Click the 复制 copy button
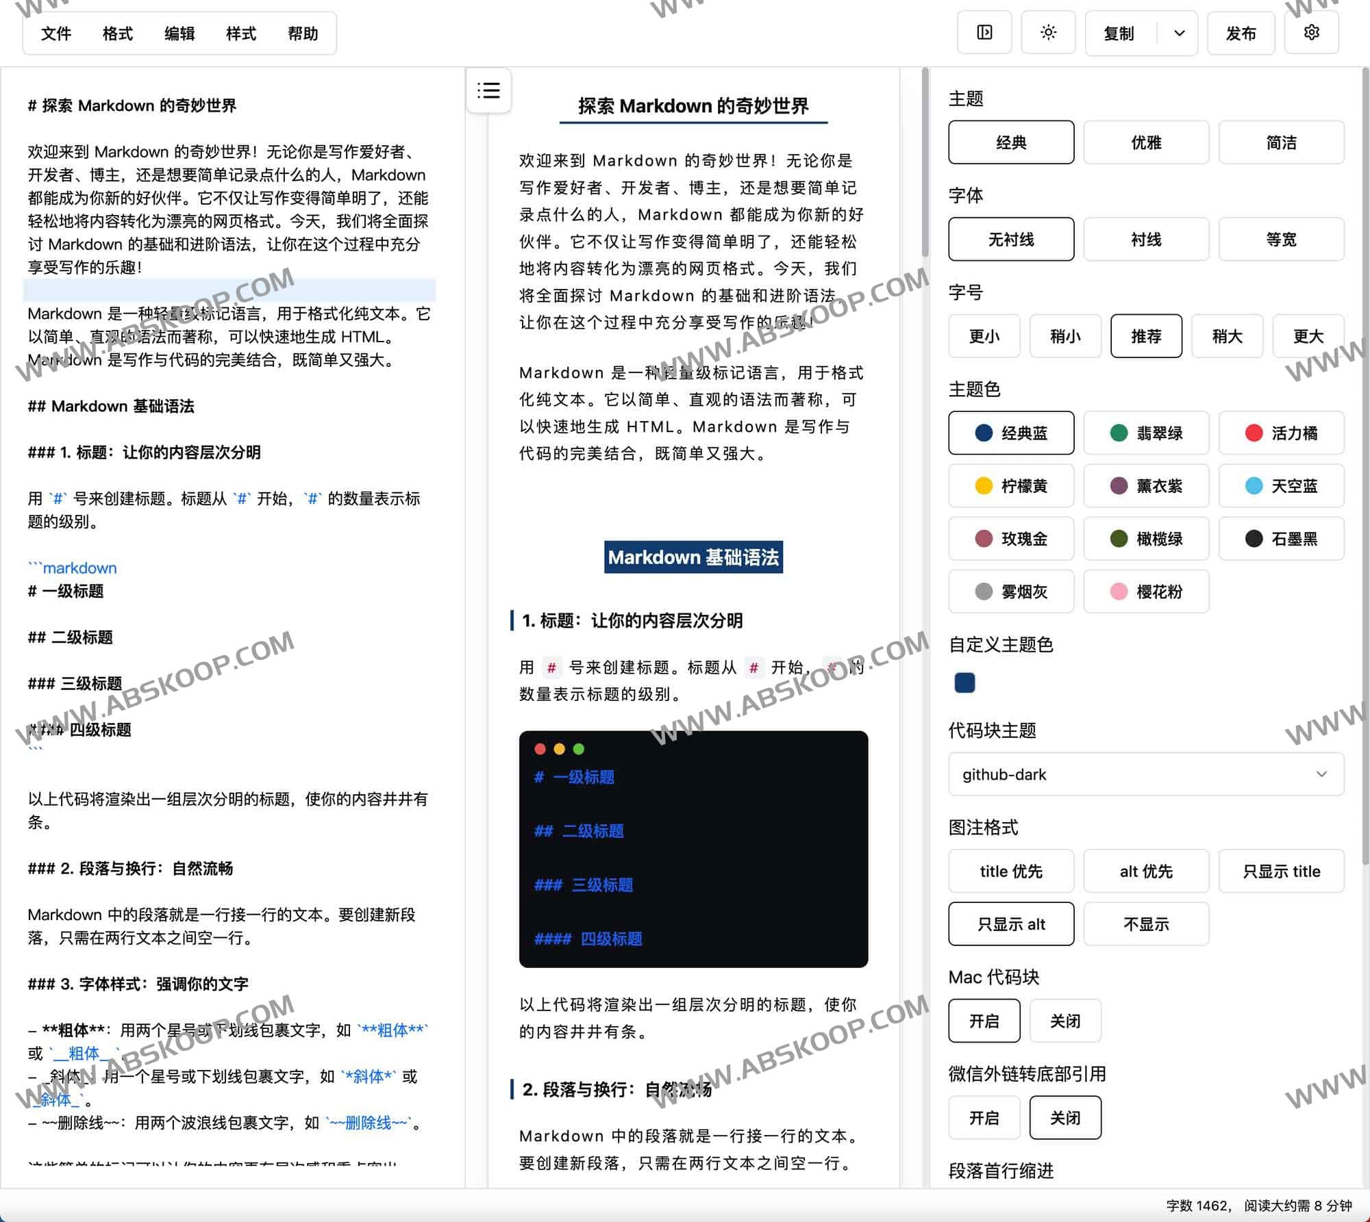This screenshot has width=1370, height=1222. point(1118,32)
